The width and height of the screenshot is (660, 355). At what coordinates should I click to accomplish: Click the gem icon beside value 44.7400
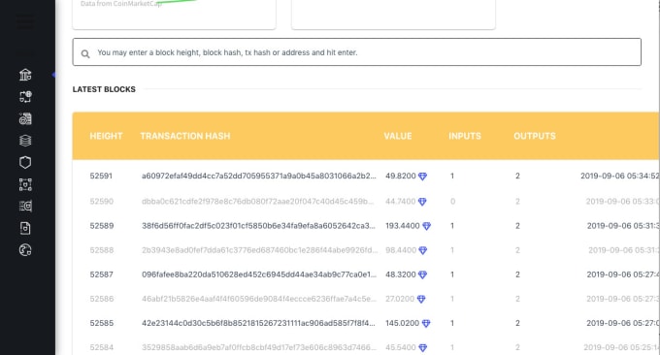tap(422, 202)
